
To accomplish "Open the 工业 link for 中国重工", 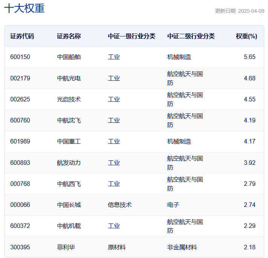I will 114,142.
